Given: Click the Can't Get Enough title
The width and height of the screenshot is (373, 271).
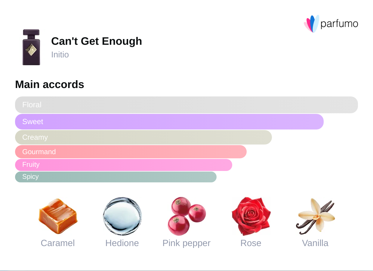Looking at the screenshot, I should tap(97, 41).
